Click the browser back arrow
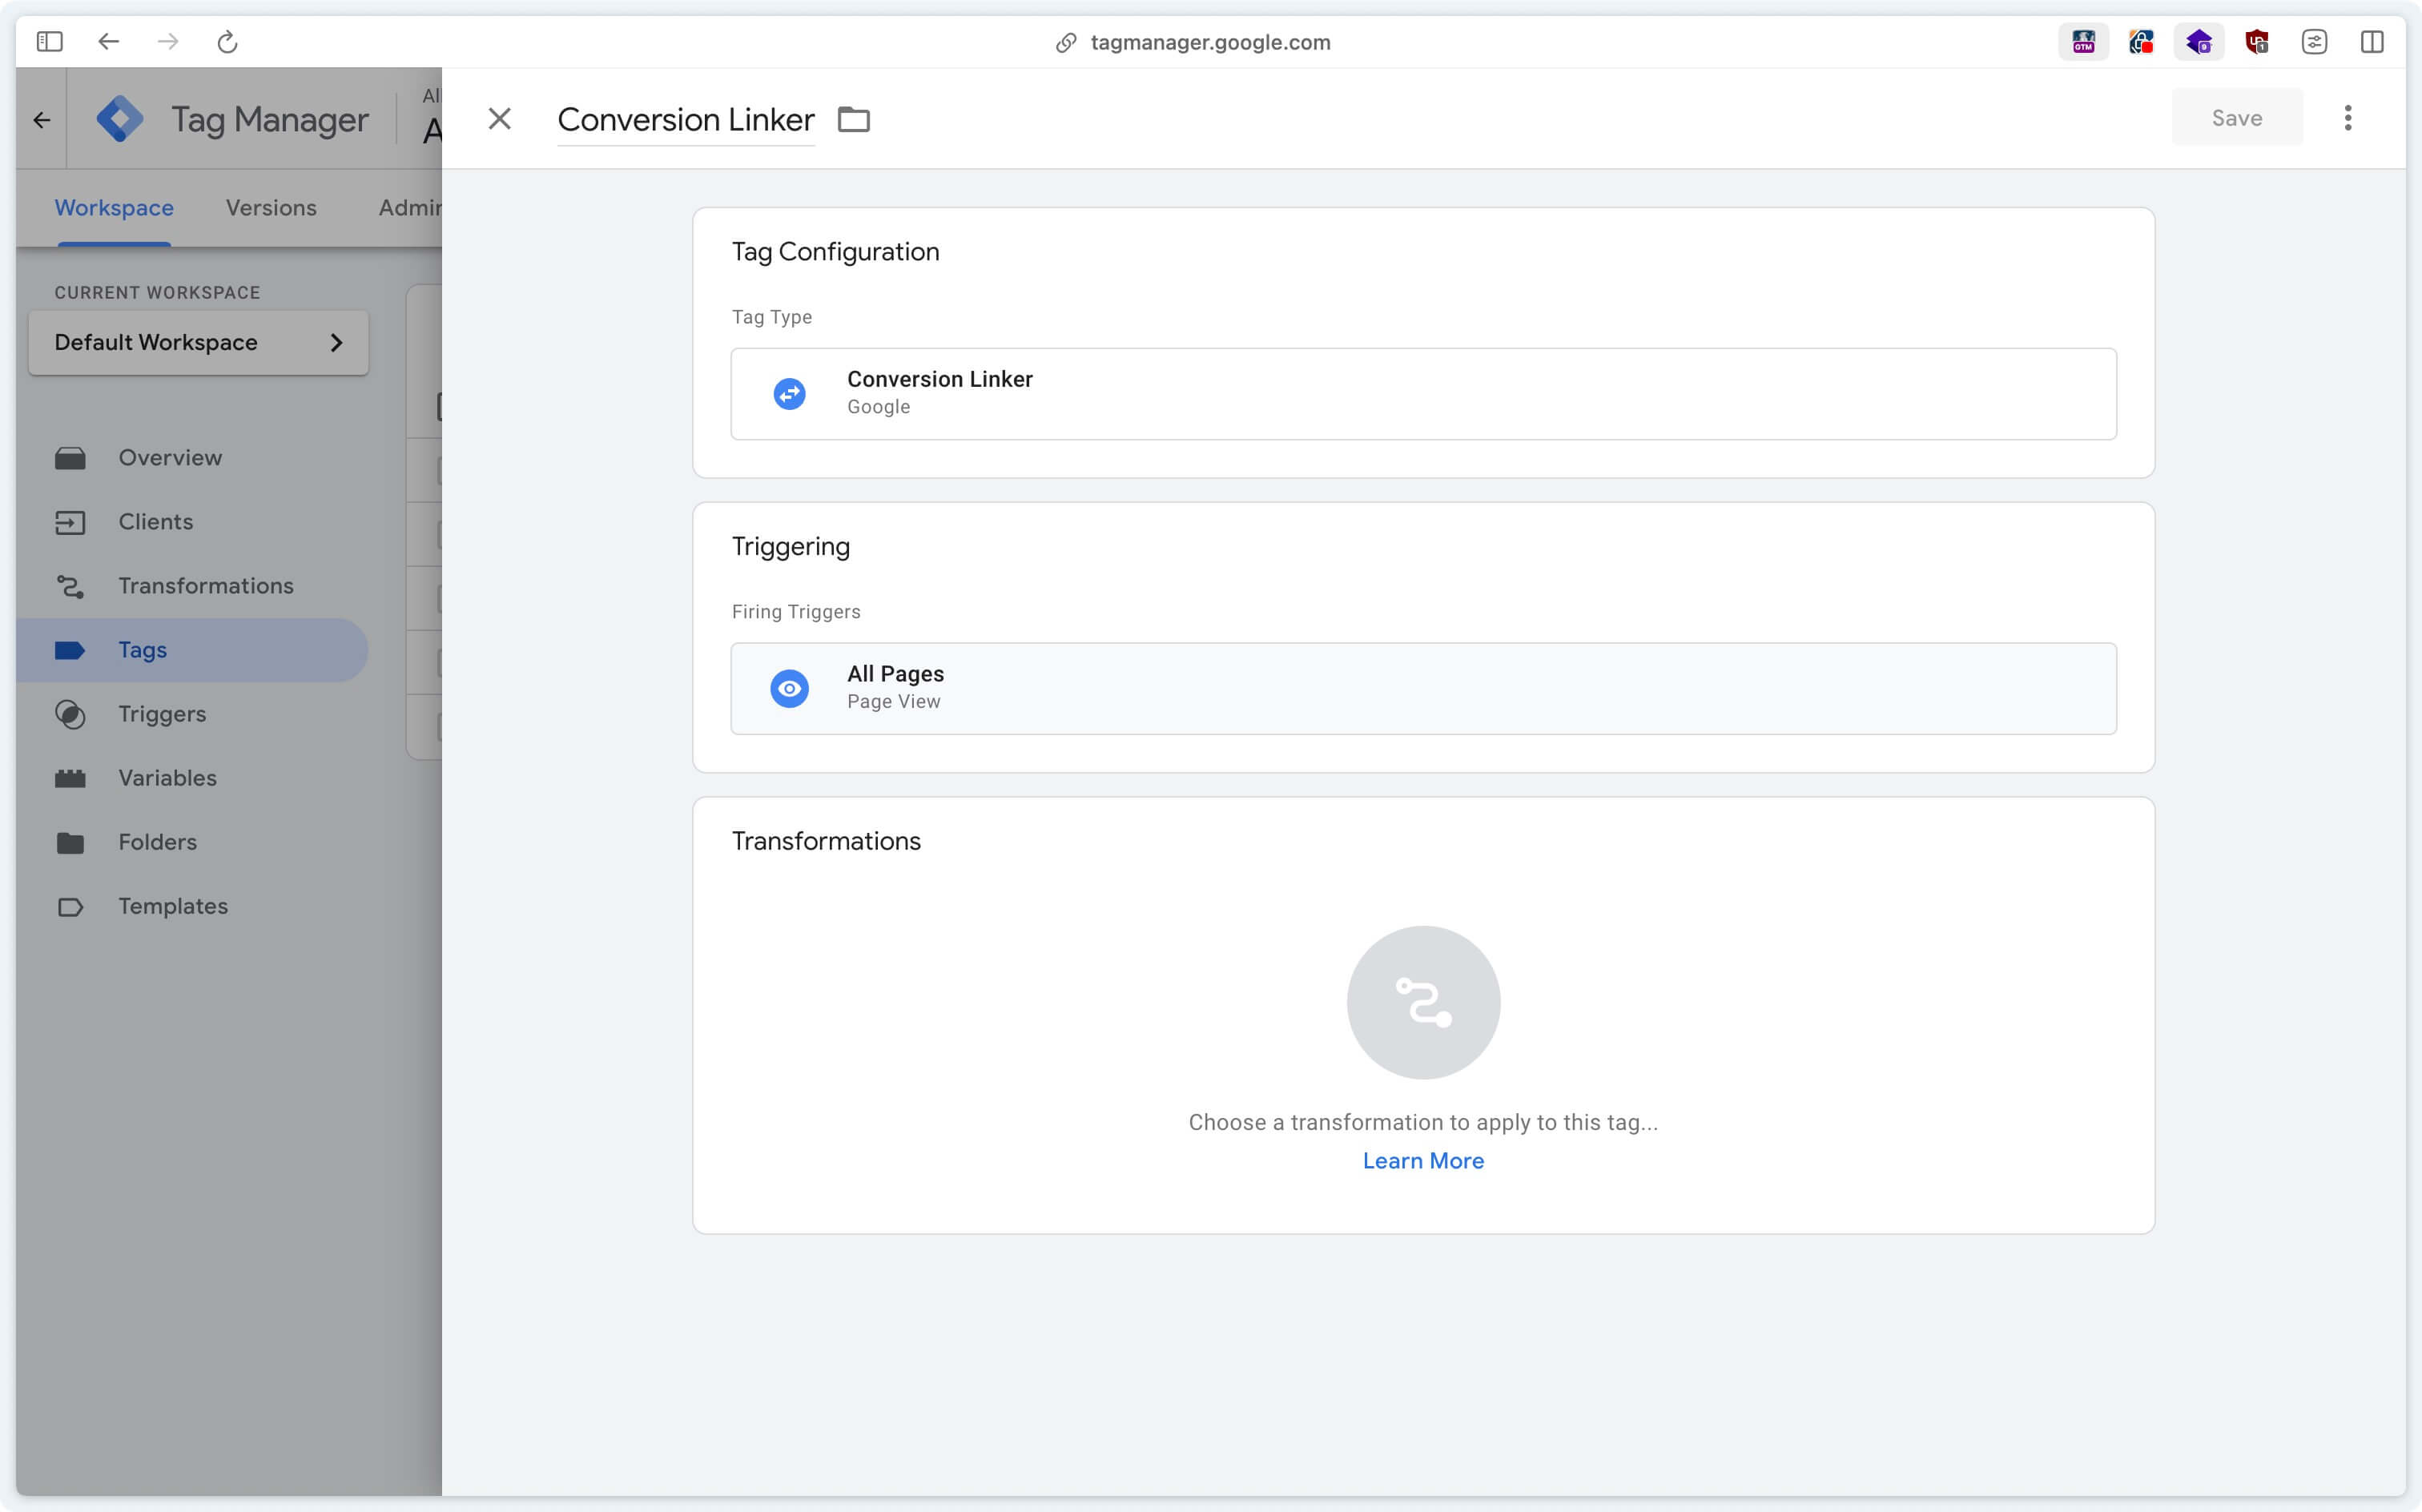The width and height of the screenshot is (2422, 1512). coord(108,42)
